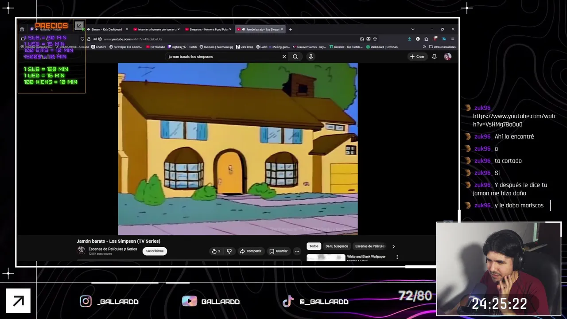The image size is (567, 319).
Task: Click the 'Y le daba mariscos' chat message
Action: (x=519, y=205)
